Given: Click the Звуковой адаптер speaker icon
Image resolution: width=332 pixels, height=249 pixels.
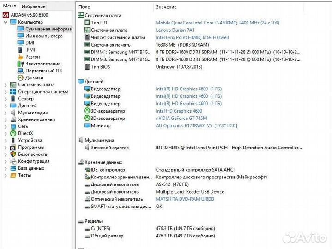Looking at the screenshot, I should pyautogui.click(x=87, y=148).
